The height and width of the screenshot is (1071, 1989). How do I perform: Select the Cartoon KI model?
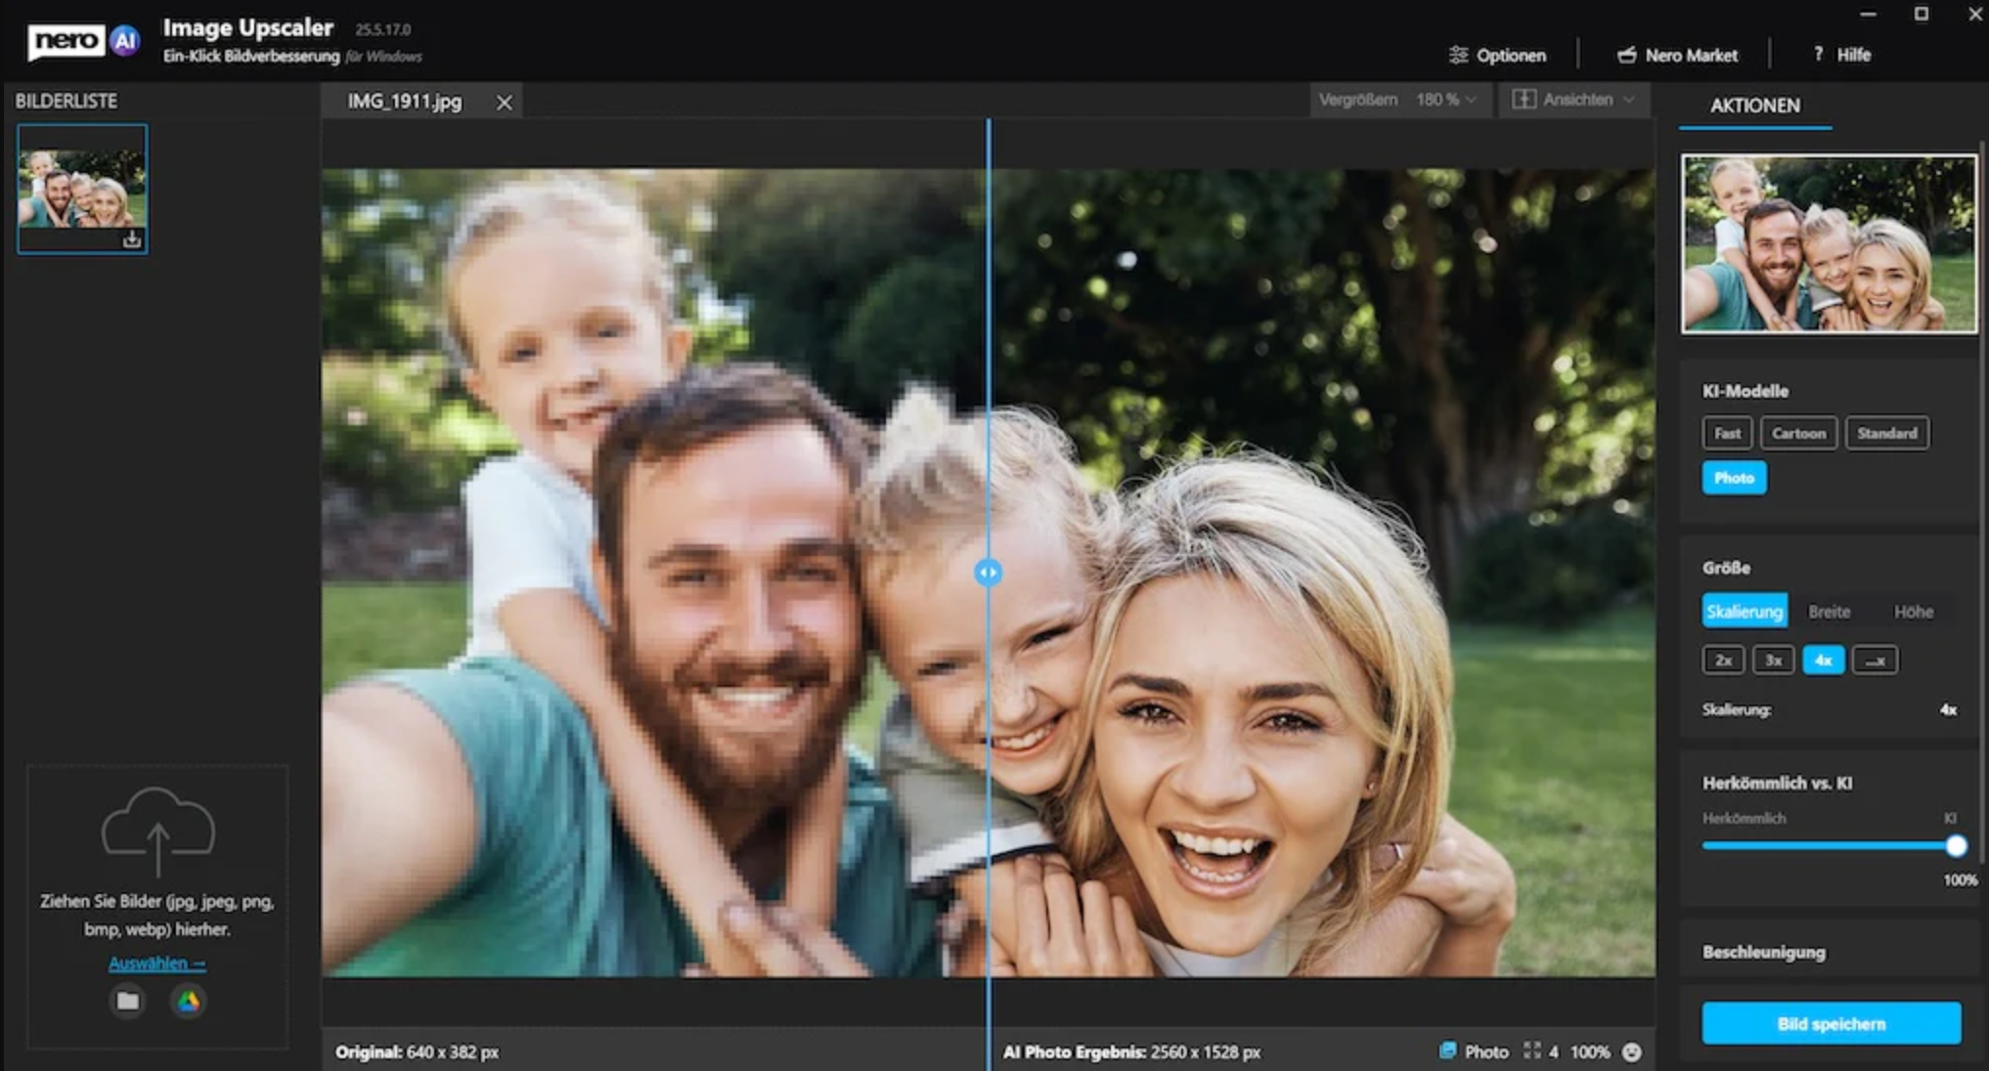tap(1798, 433)
